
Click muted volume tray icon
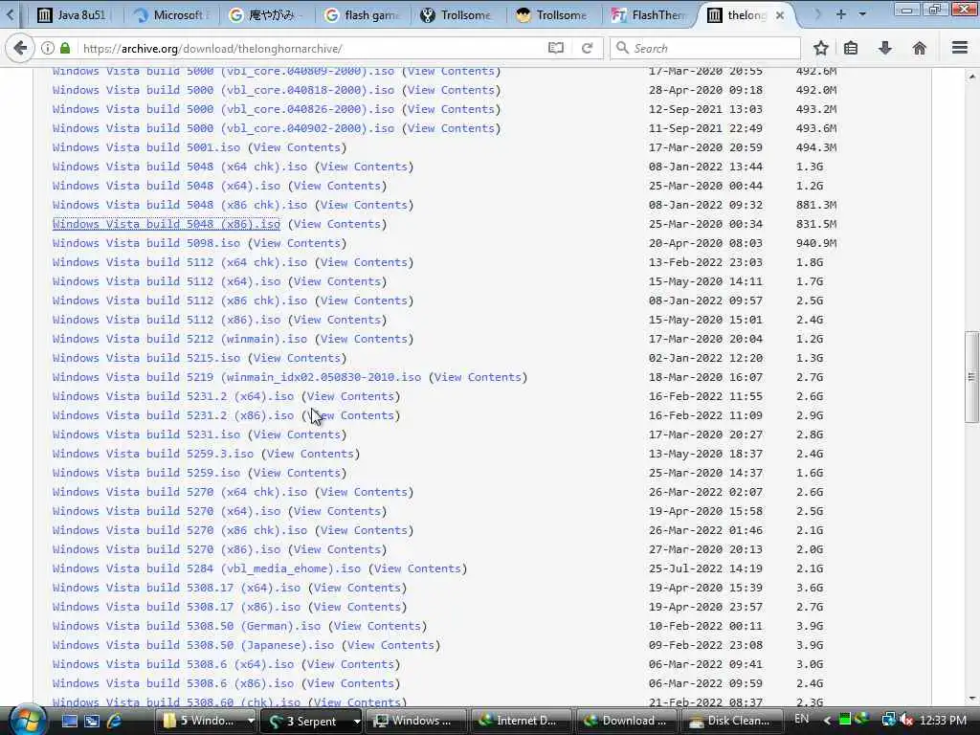coord(906,720)
